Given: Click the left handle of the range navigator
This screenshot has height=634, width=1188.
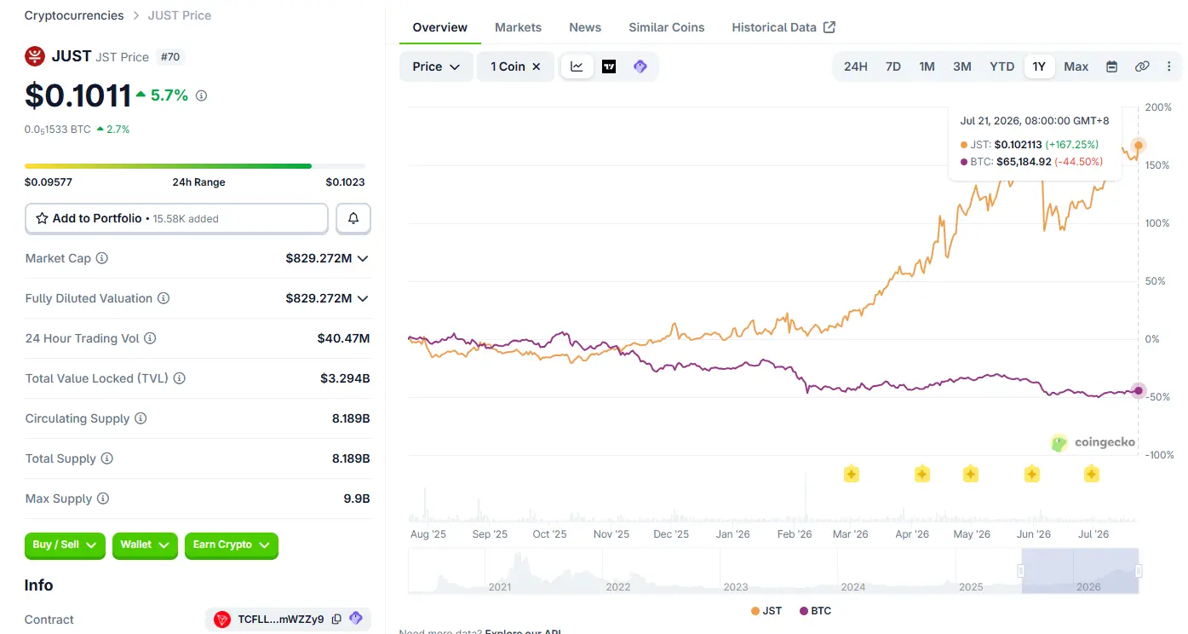Looking at the screenshot, I should tap(1021, 571).
